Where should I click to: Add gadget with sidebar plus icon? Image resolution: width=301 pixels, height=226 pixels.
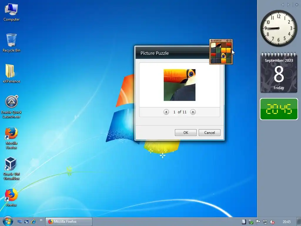click(297, 5)
